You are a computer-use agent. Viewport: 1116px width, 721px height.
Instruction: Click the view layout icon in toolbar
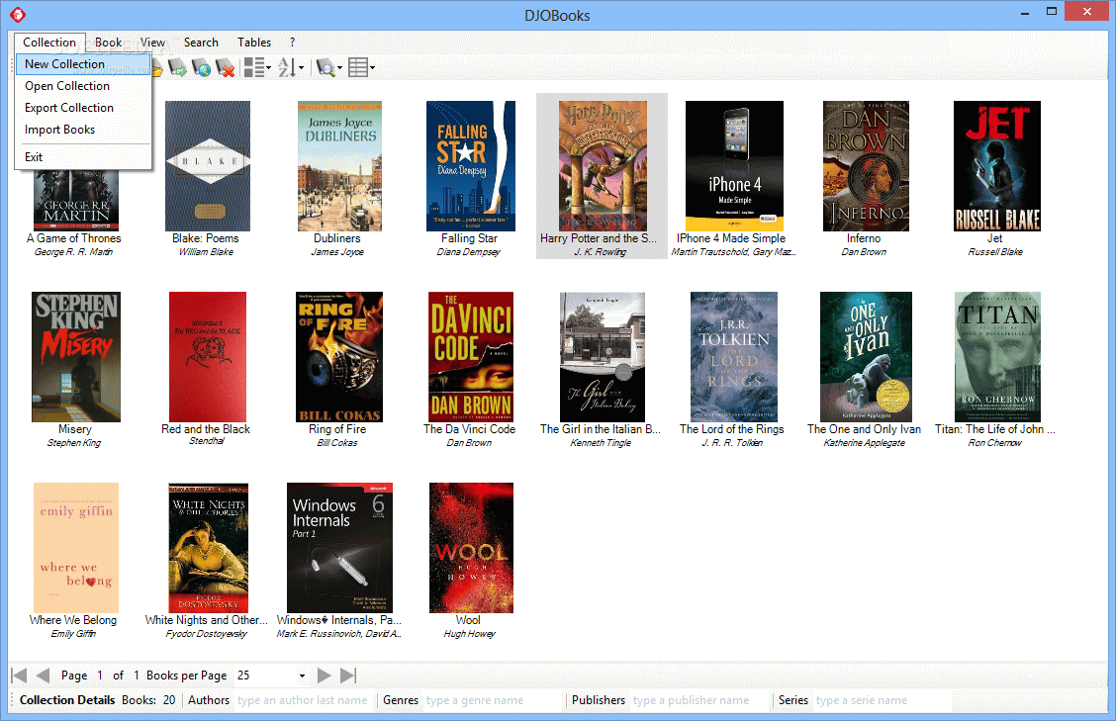point(253,67)
